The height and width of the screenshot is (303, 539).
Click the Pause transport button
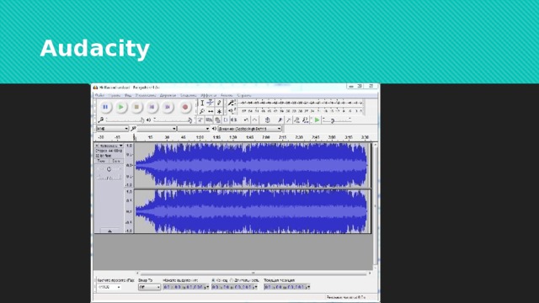click(x=105, y=107)
